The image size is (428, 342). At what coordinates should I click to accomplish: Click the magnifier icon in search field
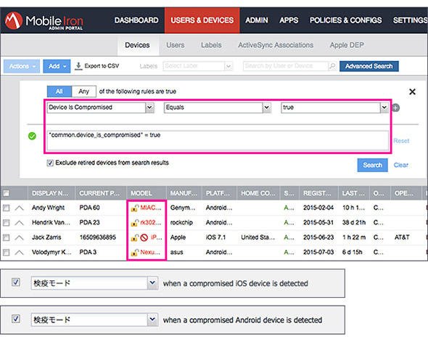click(x=332, y=66)
